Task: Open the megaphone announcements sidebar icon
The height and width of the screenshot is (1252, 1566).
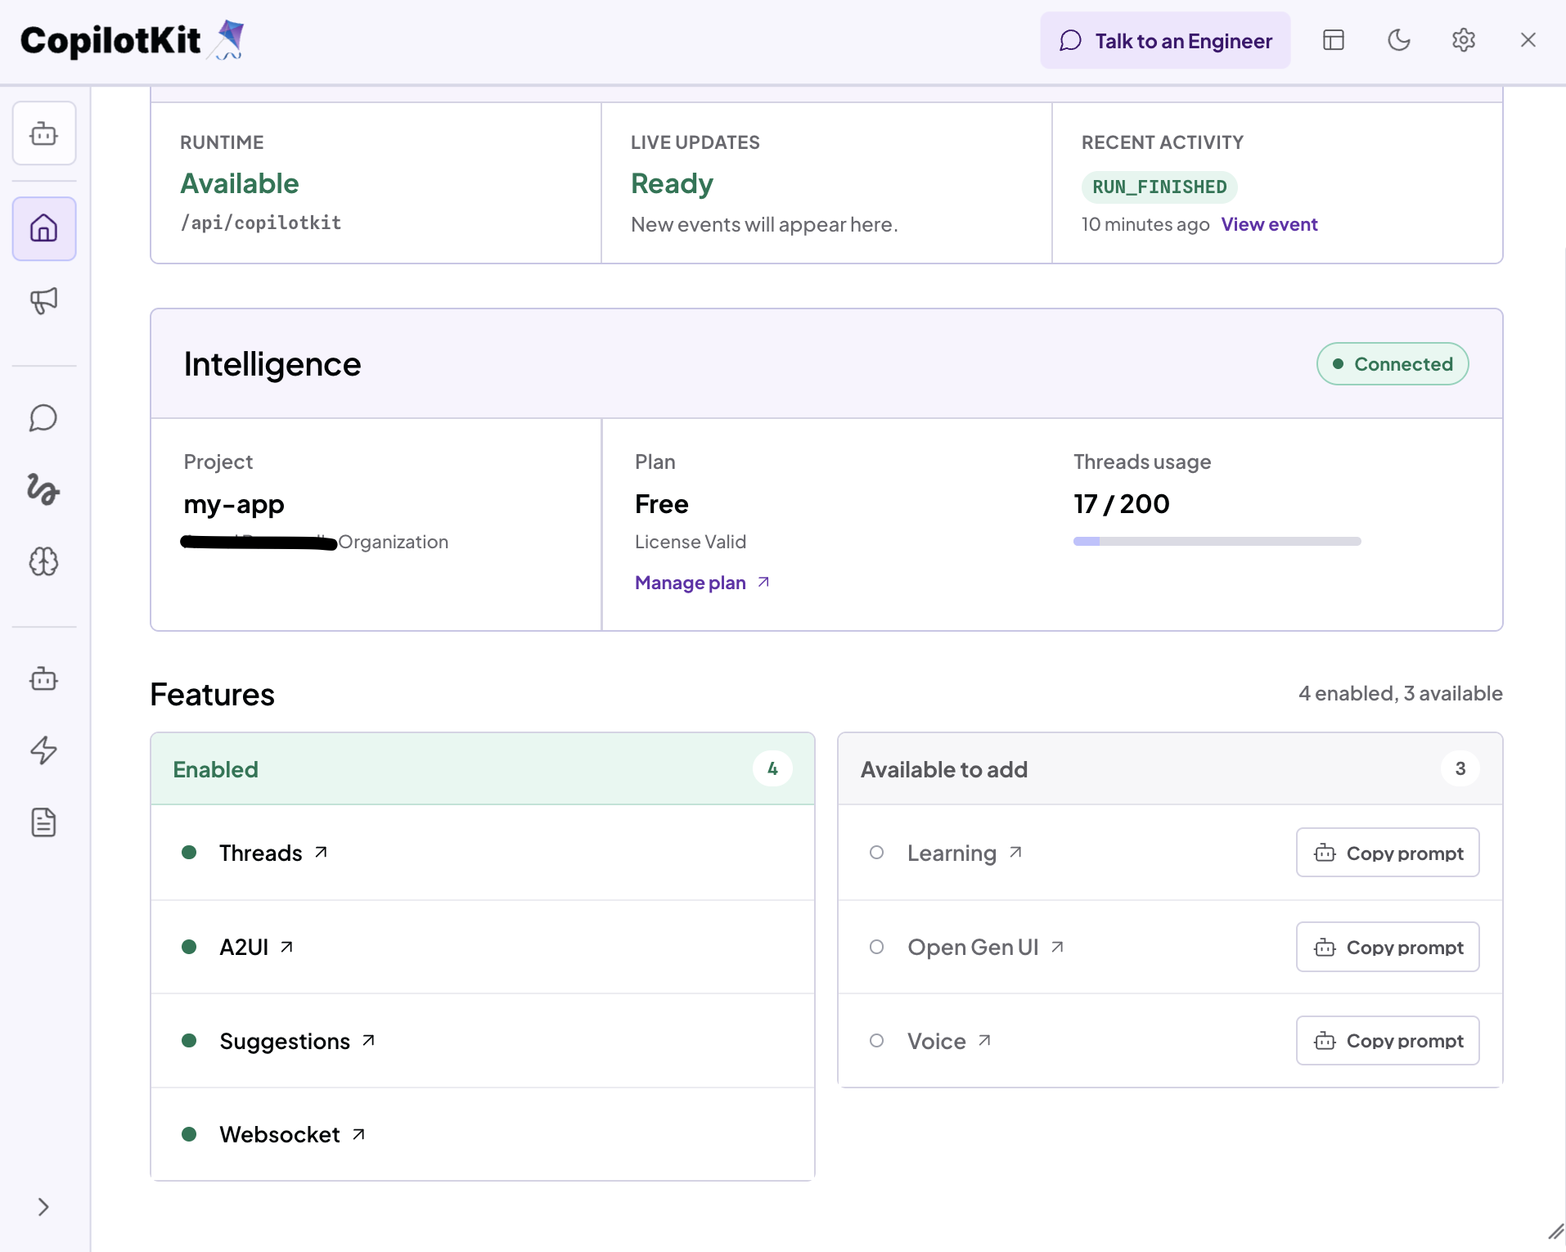Action: (x=44, y=300)
